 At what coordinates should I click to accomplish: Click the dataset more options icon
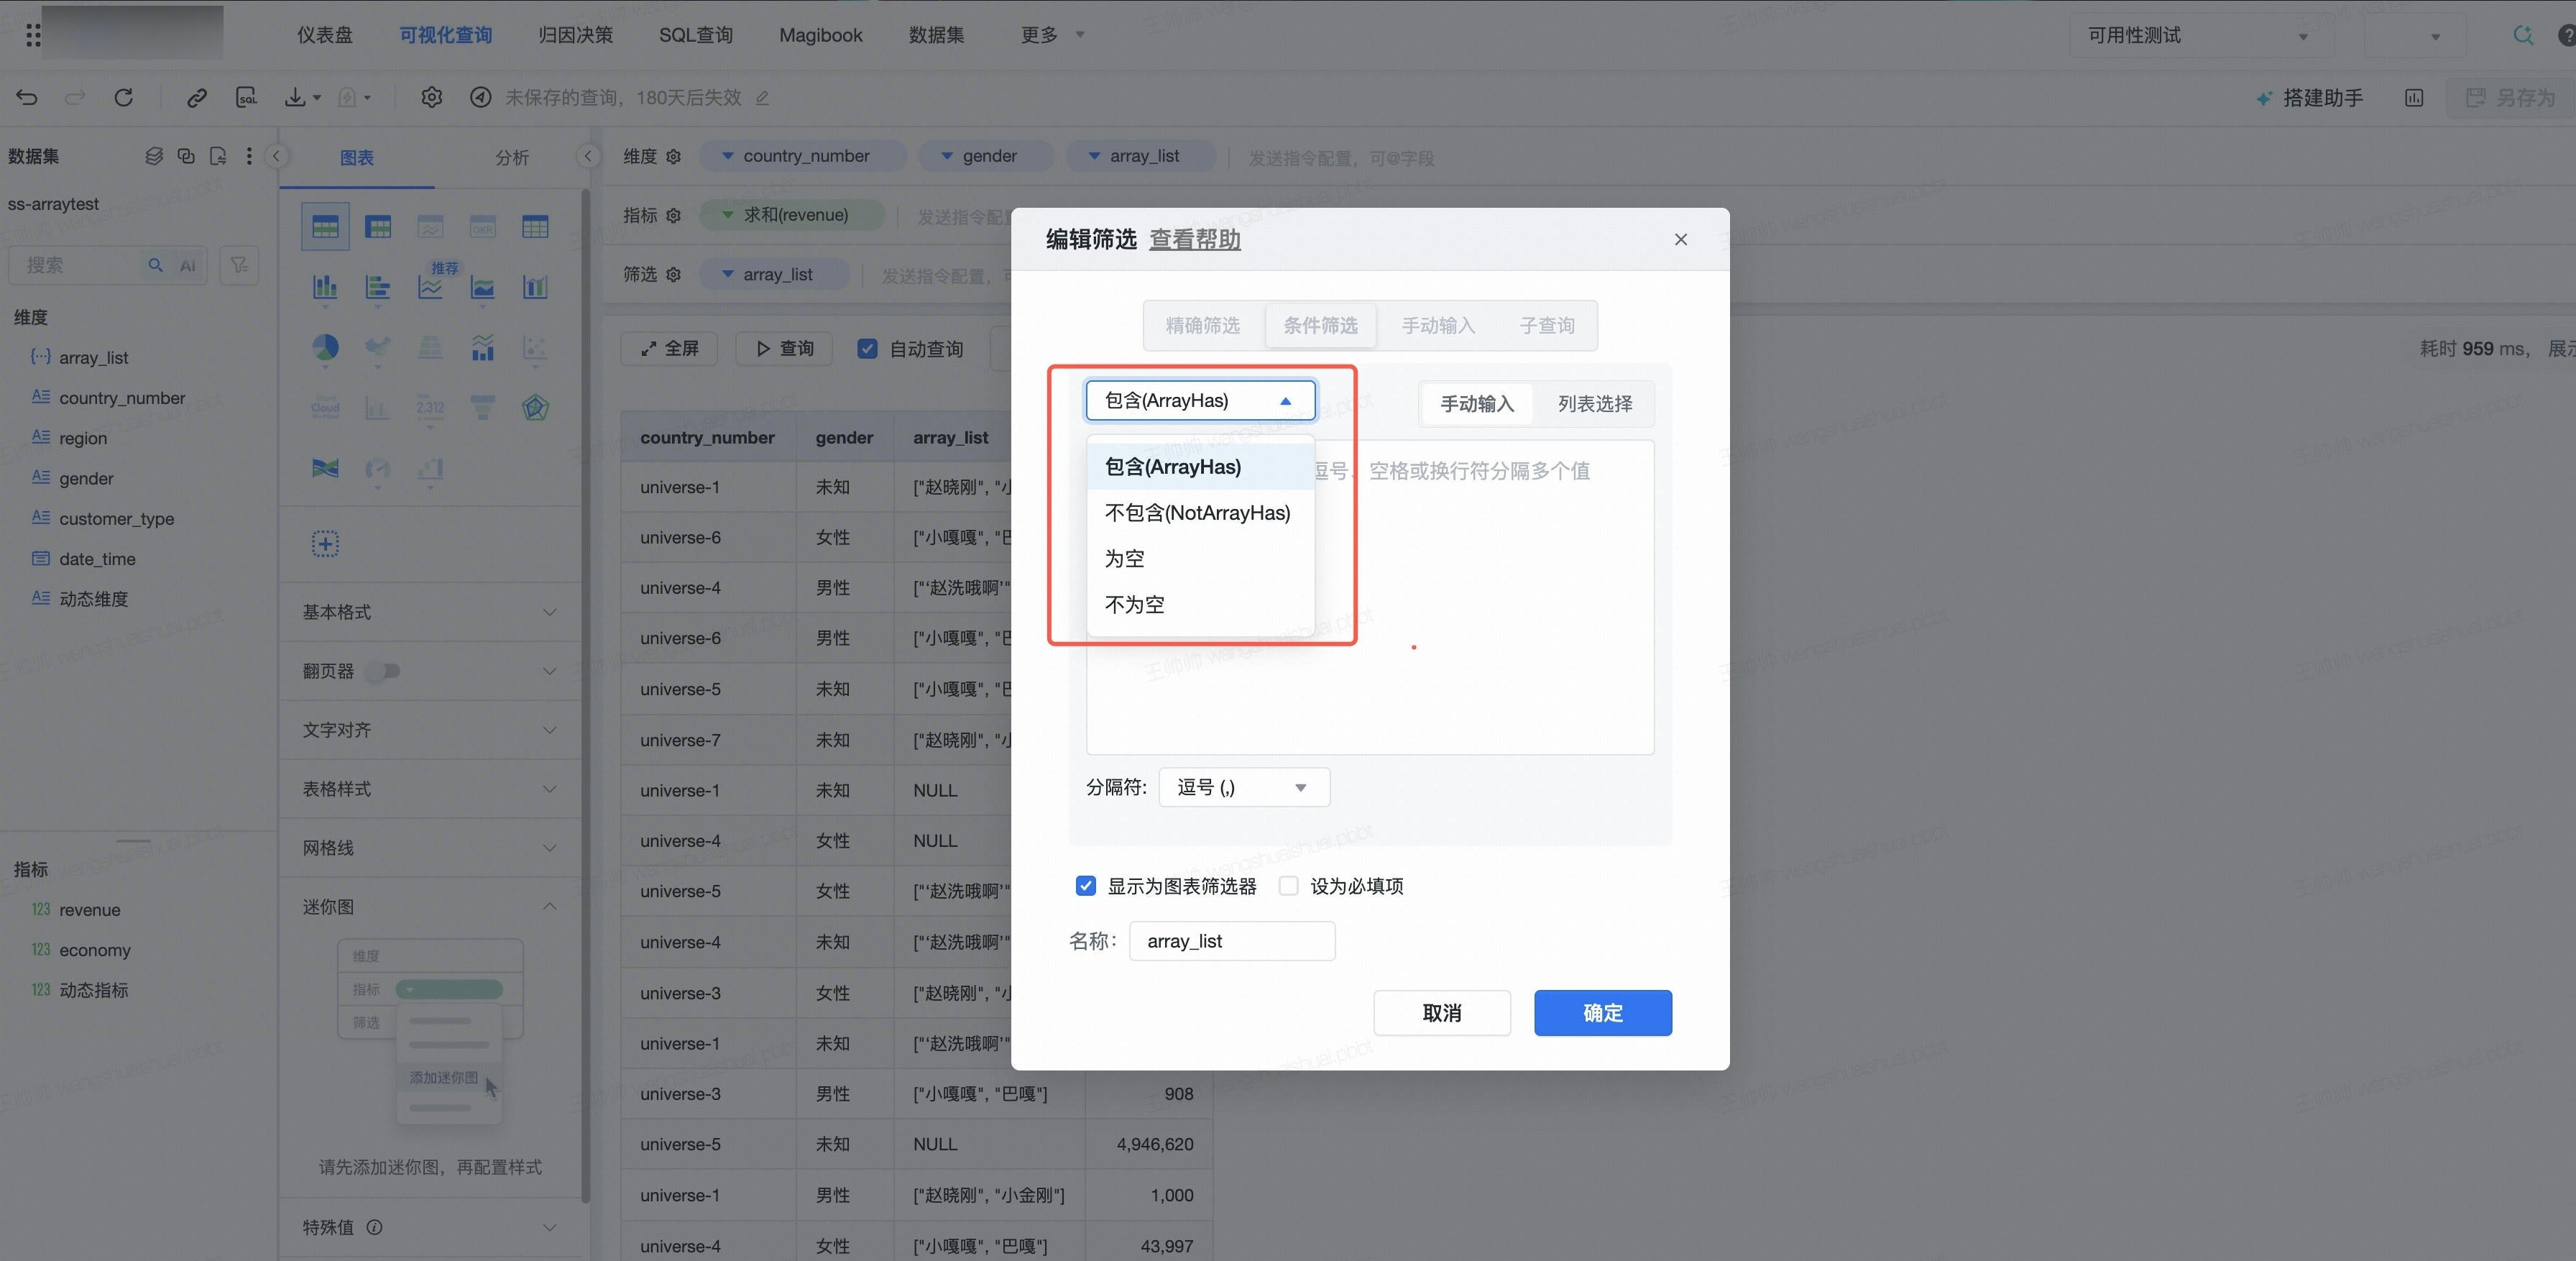[x=249, y=156]
